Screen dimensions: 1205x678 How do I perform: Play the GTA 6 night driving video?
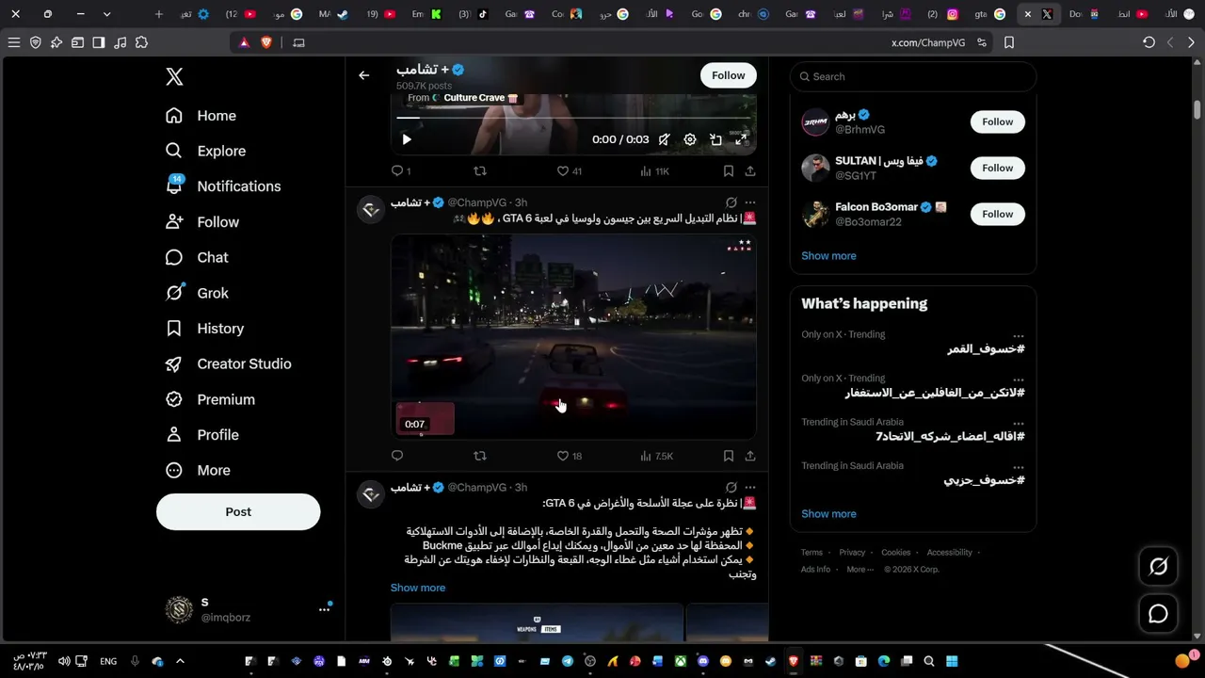click(573, 337)
